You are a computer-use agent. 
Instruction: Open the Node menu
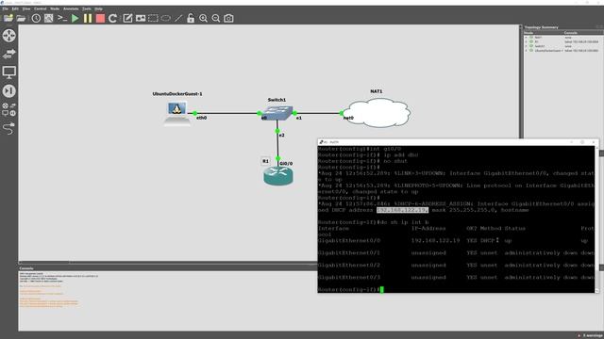click(55, 8)
